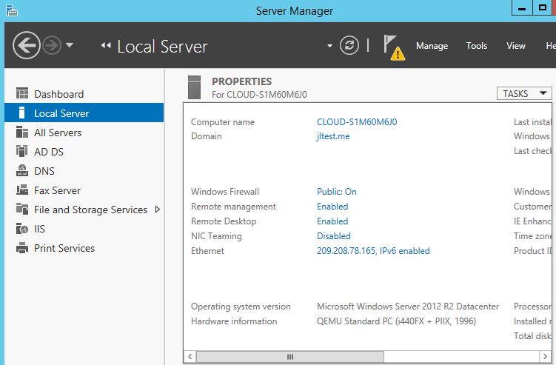Open the Tools menu

click(x=477, y=46)
